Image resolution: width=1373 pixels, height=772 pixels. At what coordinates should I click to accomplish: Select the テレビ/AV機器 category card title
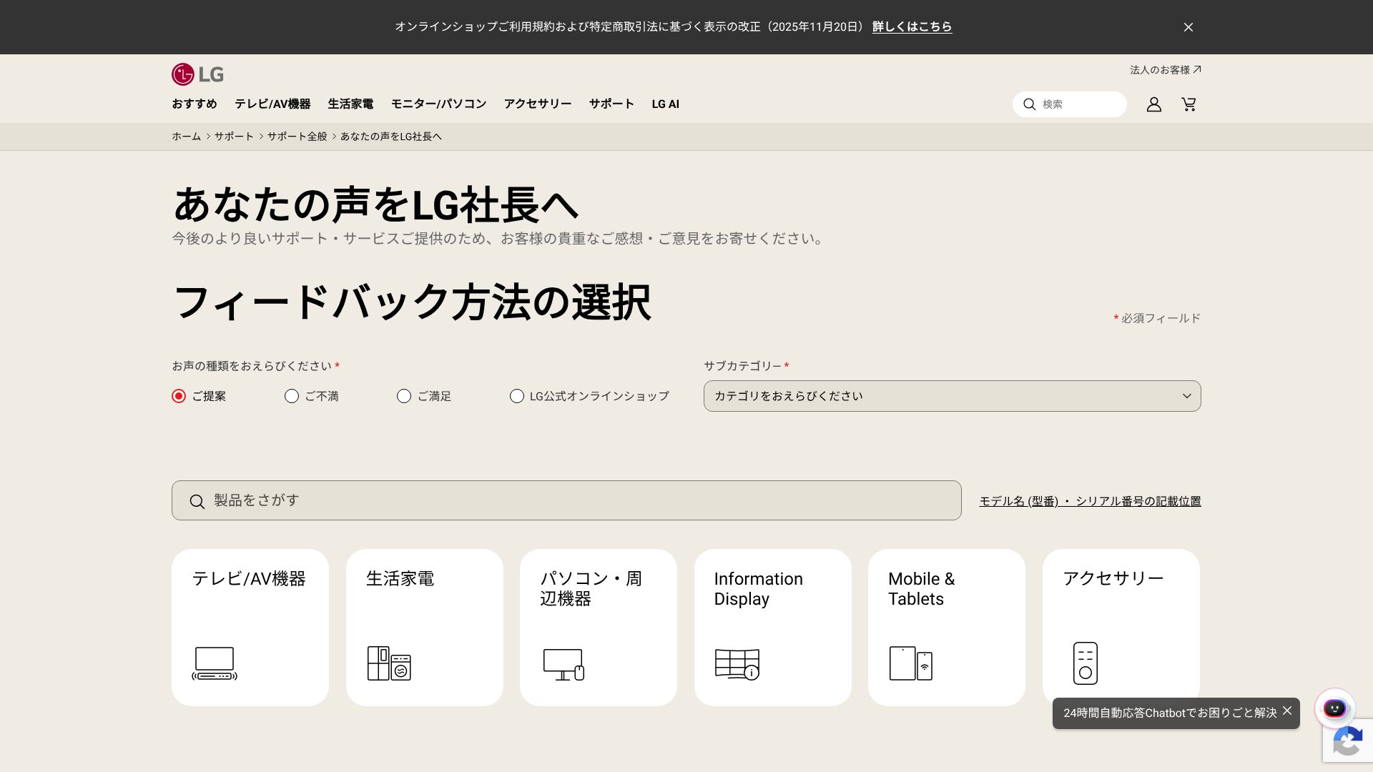click(249, 579)
